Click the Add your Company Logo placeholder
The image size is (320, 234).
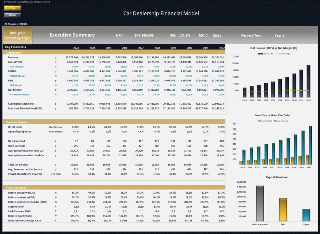[17, 35]
